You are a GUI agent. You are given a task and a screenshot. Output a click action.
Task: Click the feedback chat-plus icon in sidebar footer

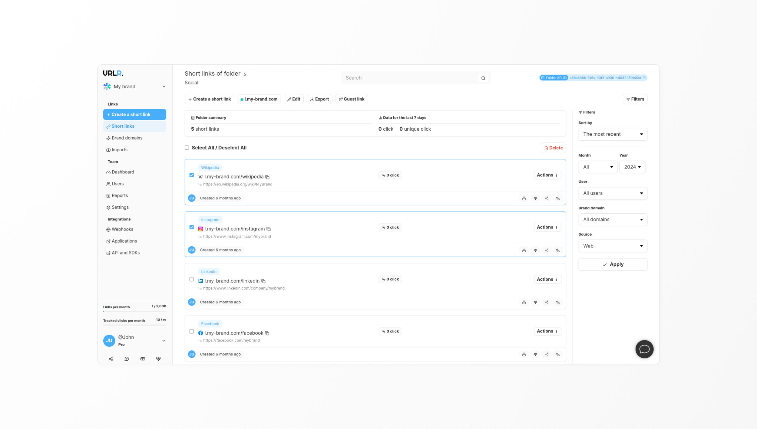pos(127,359)
